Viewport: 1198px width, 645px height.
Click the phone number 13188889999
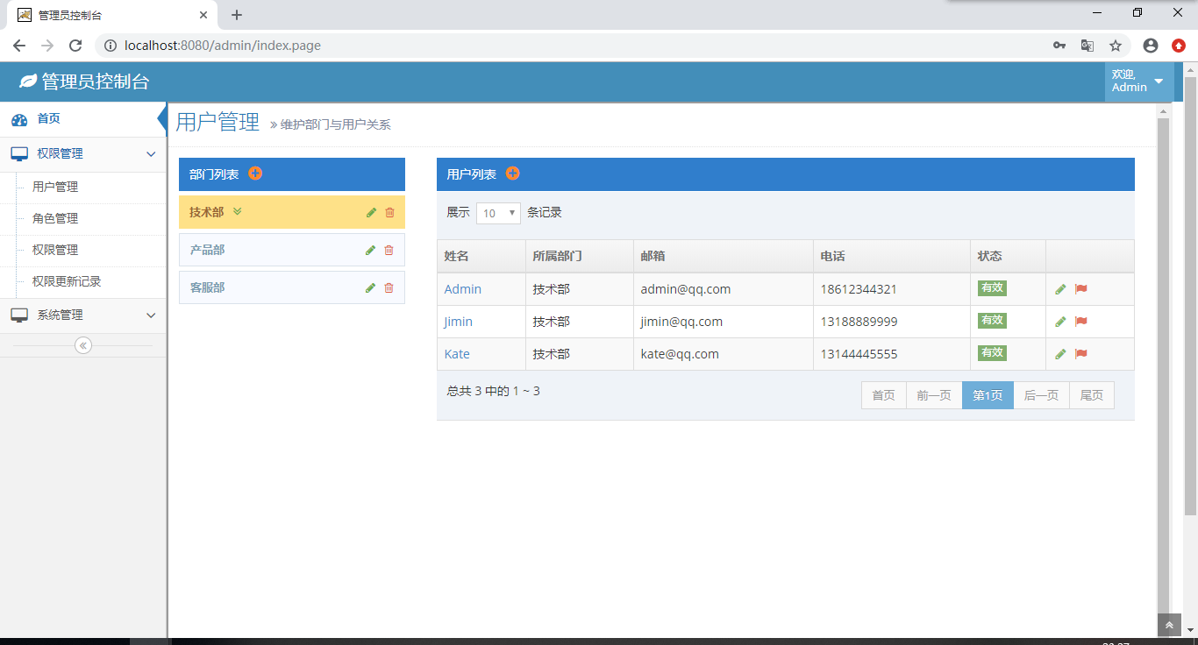[x=859, y=322]
